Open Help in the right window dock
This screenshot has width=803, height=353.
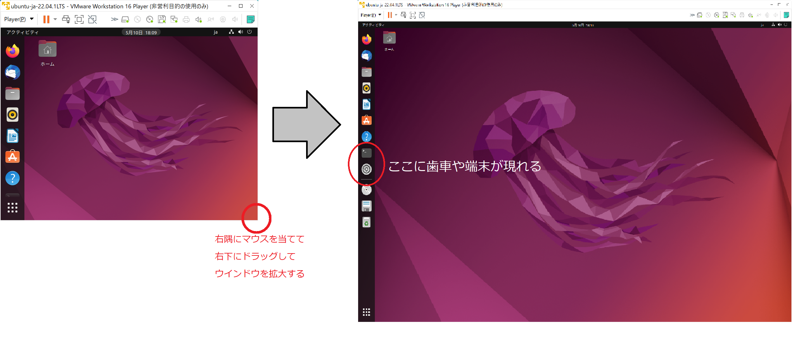366,137
